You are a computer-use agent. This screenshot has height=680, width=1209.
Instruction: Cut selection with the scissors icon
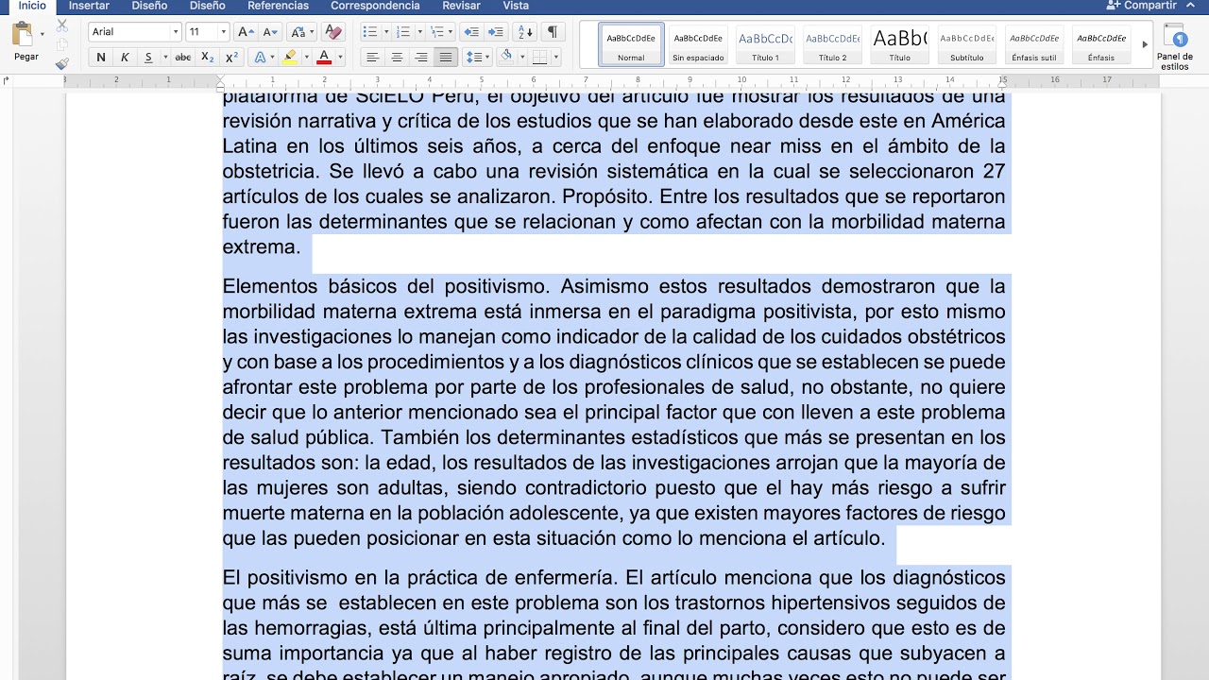[x=62, y=25]
